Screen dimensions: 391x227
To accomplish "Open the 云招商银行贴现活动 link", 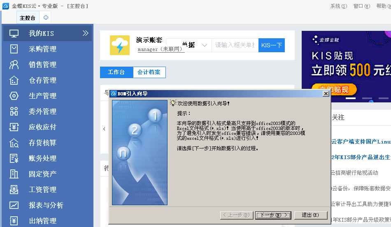I will tap(355, 173).
